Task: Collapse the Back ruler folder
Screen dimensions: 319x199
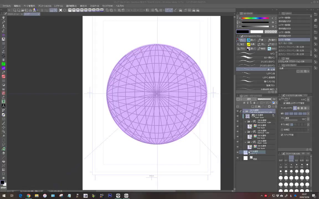Action: (246, 142)
